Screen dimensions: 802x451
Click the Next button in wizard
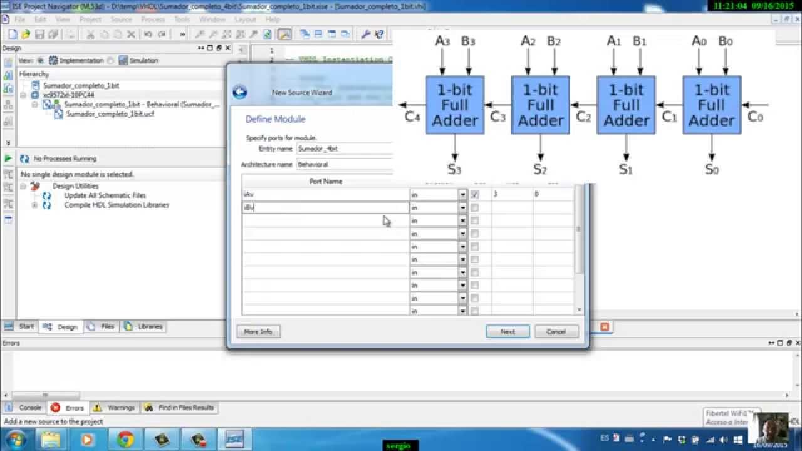pos(508,331)
